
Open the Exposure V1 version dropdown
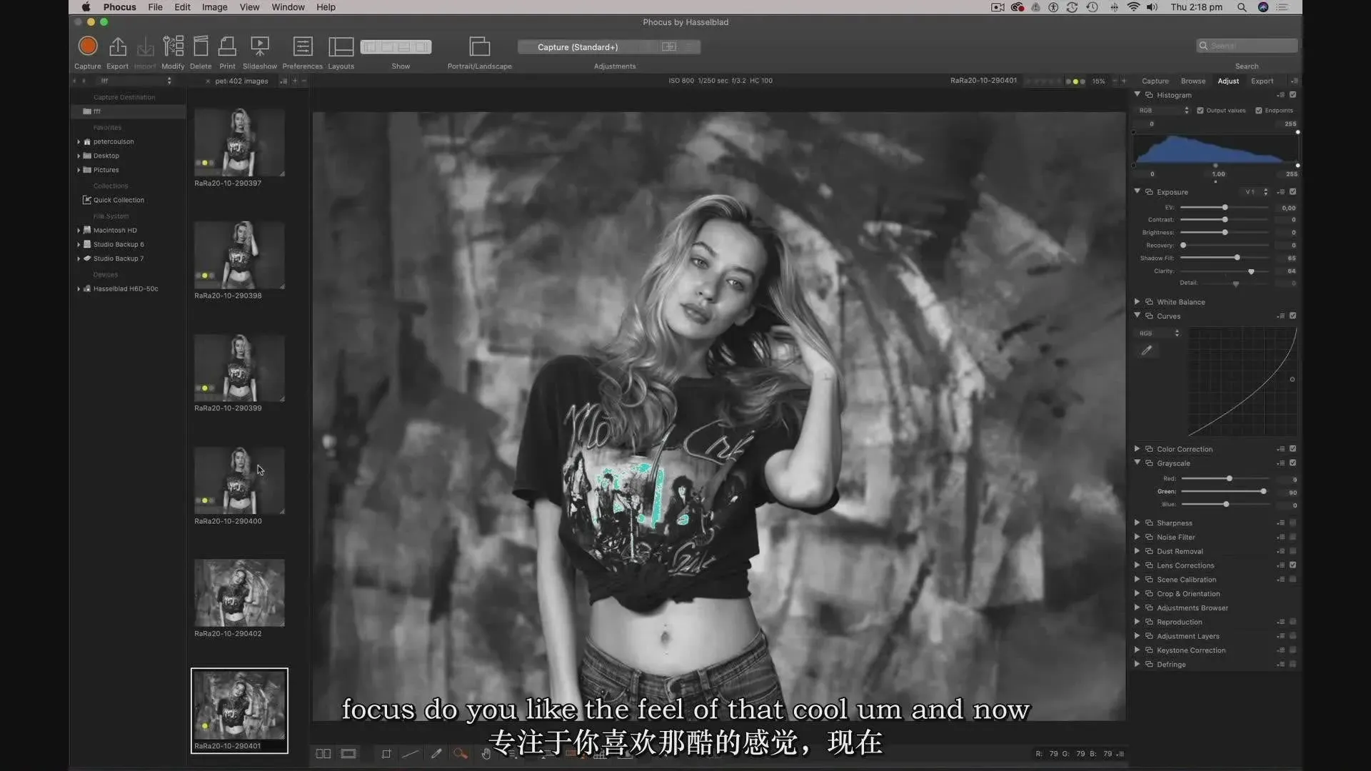tap(1256, 192)
